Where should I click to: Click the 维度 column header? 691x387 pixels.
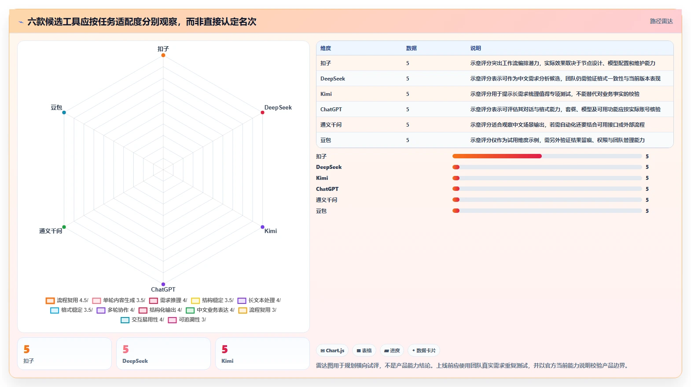[326, 48]
